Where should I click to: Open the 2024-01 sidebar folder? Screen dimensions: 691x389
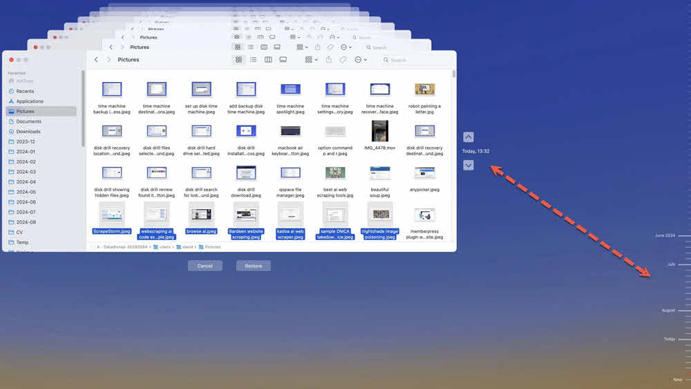41,152
